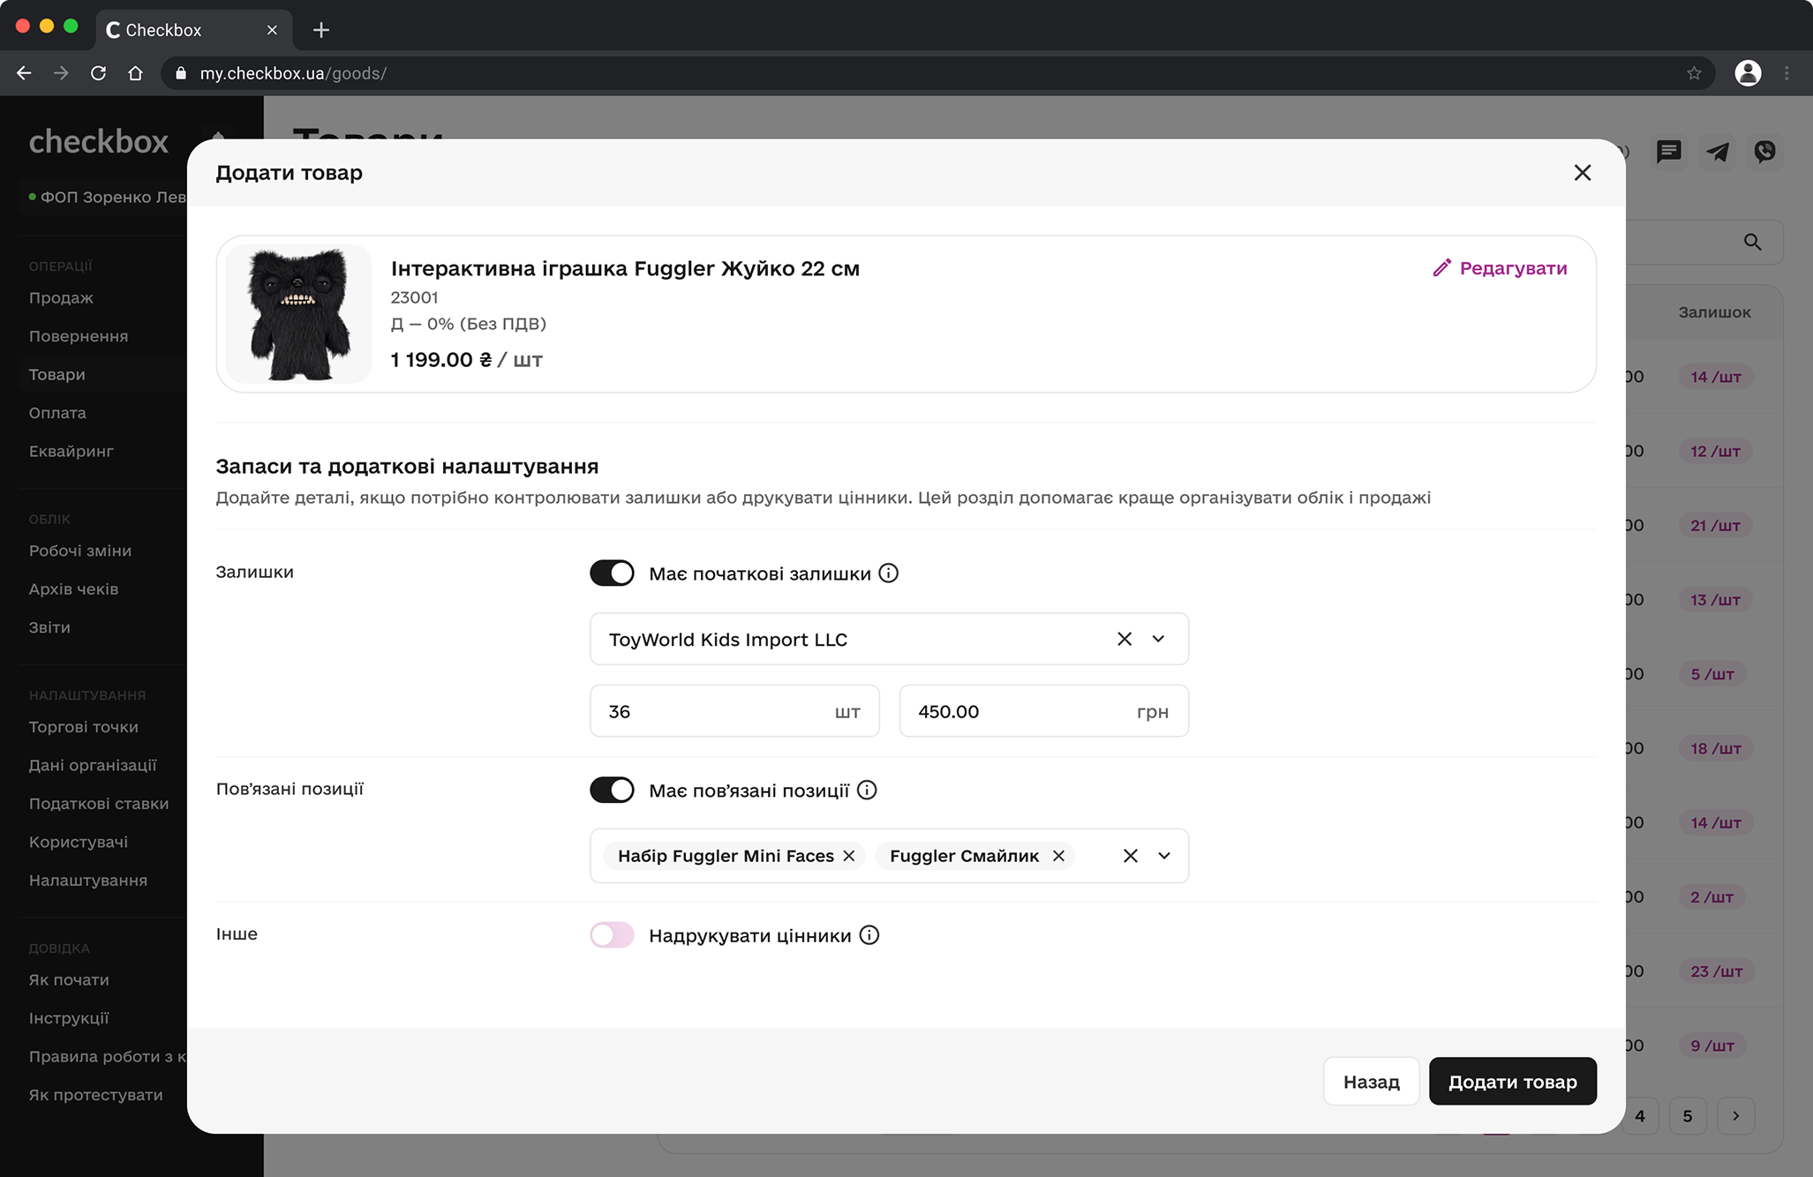1813x1177 pixels.
Task: Remove Fuggler Смайлик tag
Action: (1058, 856)
